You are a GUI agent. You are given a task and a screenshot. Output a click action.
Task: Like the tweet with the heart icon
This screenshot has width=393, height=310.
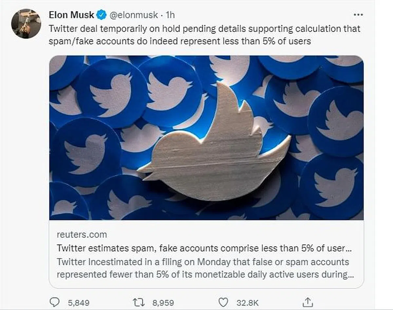pyautogui.click(x=223, y=302)
